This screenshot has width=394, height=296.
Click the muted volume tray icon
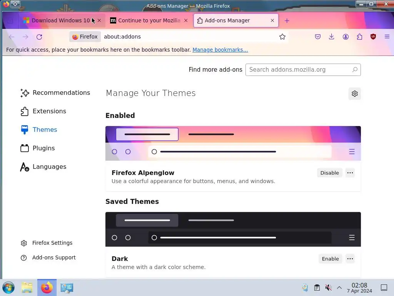tap(328, 288)
